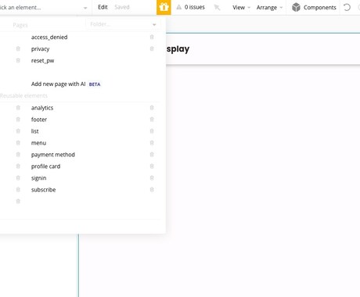Click the trash icon ending the analytics row
360x297 pixels.
tap(152, 108)
